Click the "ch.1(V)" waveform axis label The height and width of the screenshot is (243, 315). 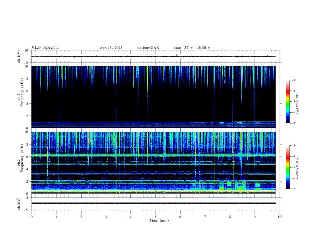point(19,56)
